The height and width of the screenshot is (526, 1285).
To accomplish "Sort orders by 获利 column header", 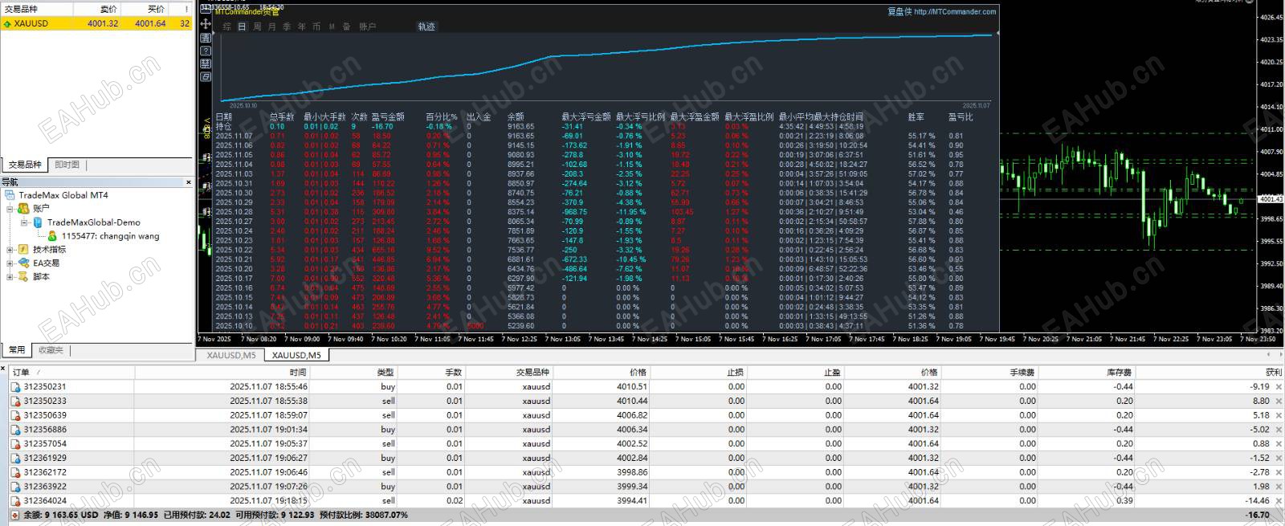I will click(x=1209, y=373).
